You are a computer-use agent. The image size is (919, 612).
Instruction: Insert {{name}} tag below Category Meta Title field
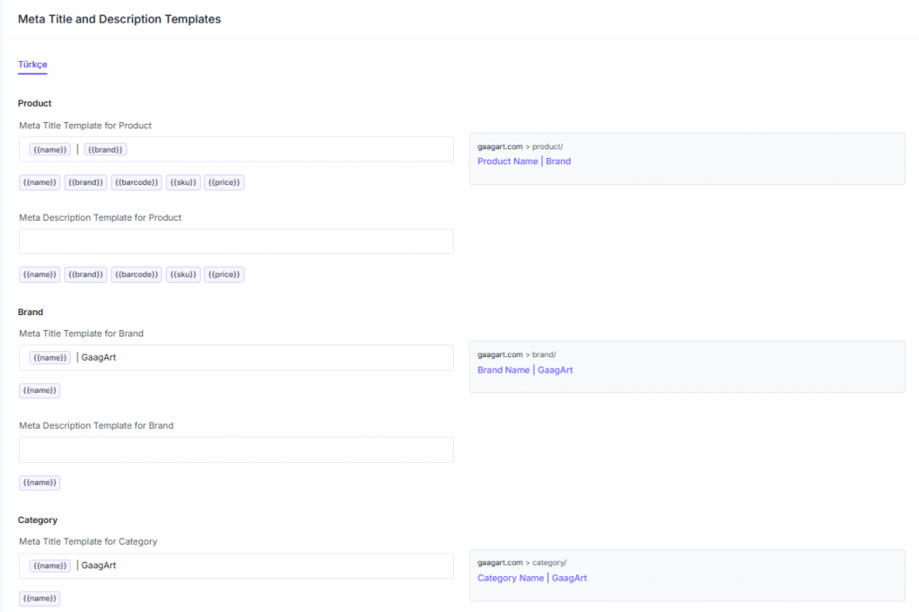click(x=39, y=599)
